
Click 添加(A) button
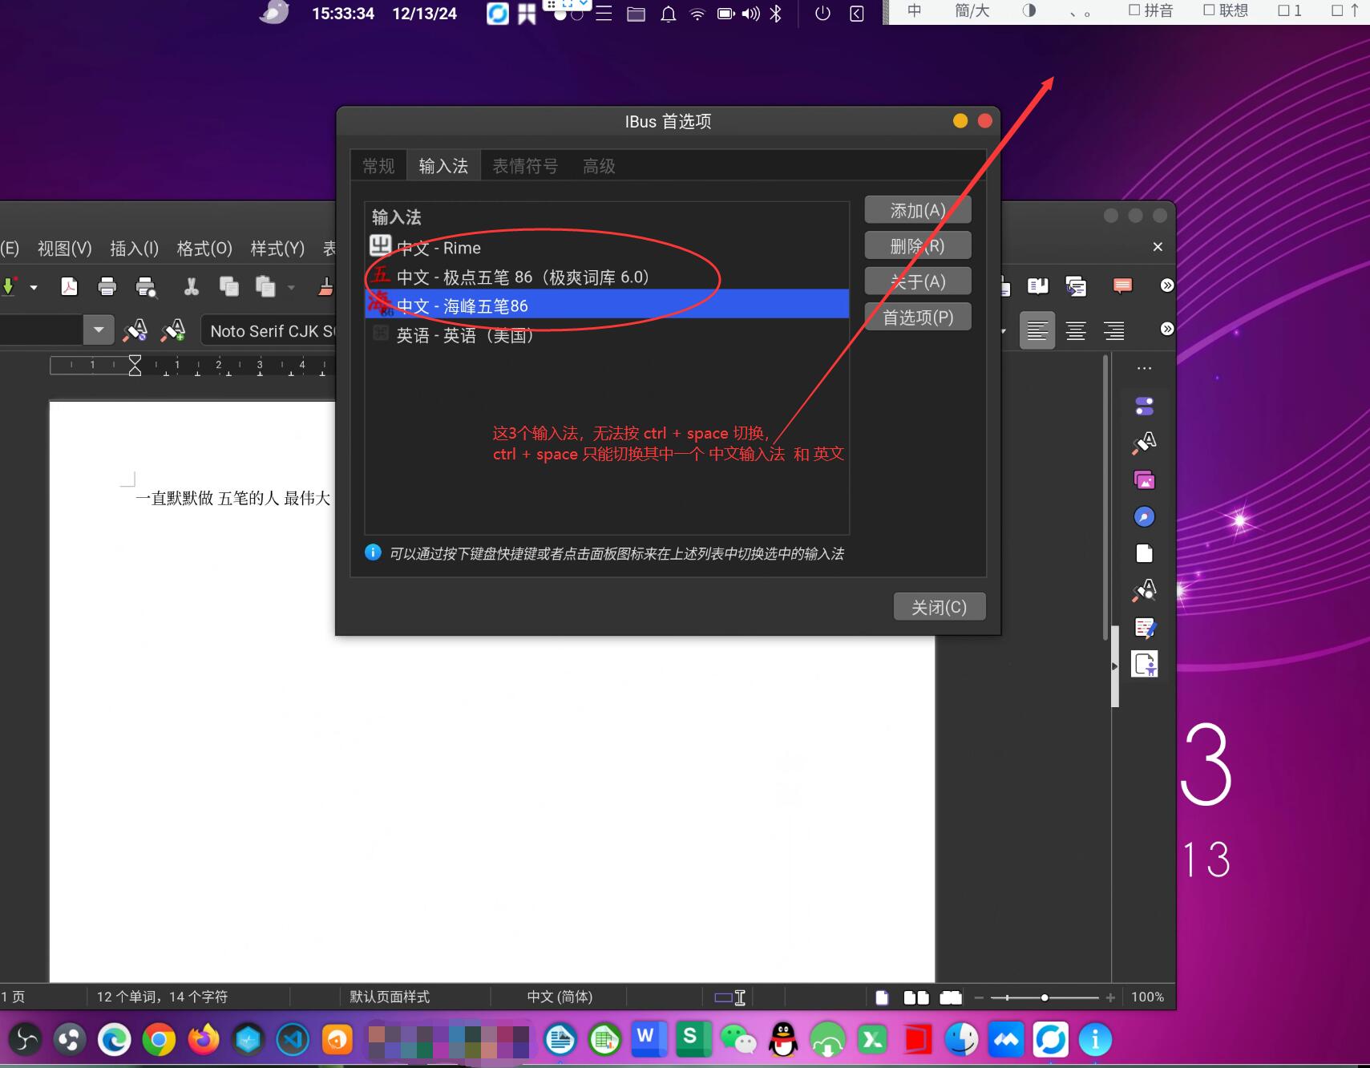918,210
